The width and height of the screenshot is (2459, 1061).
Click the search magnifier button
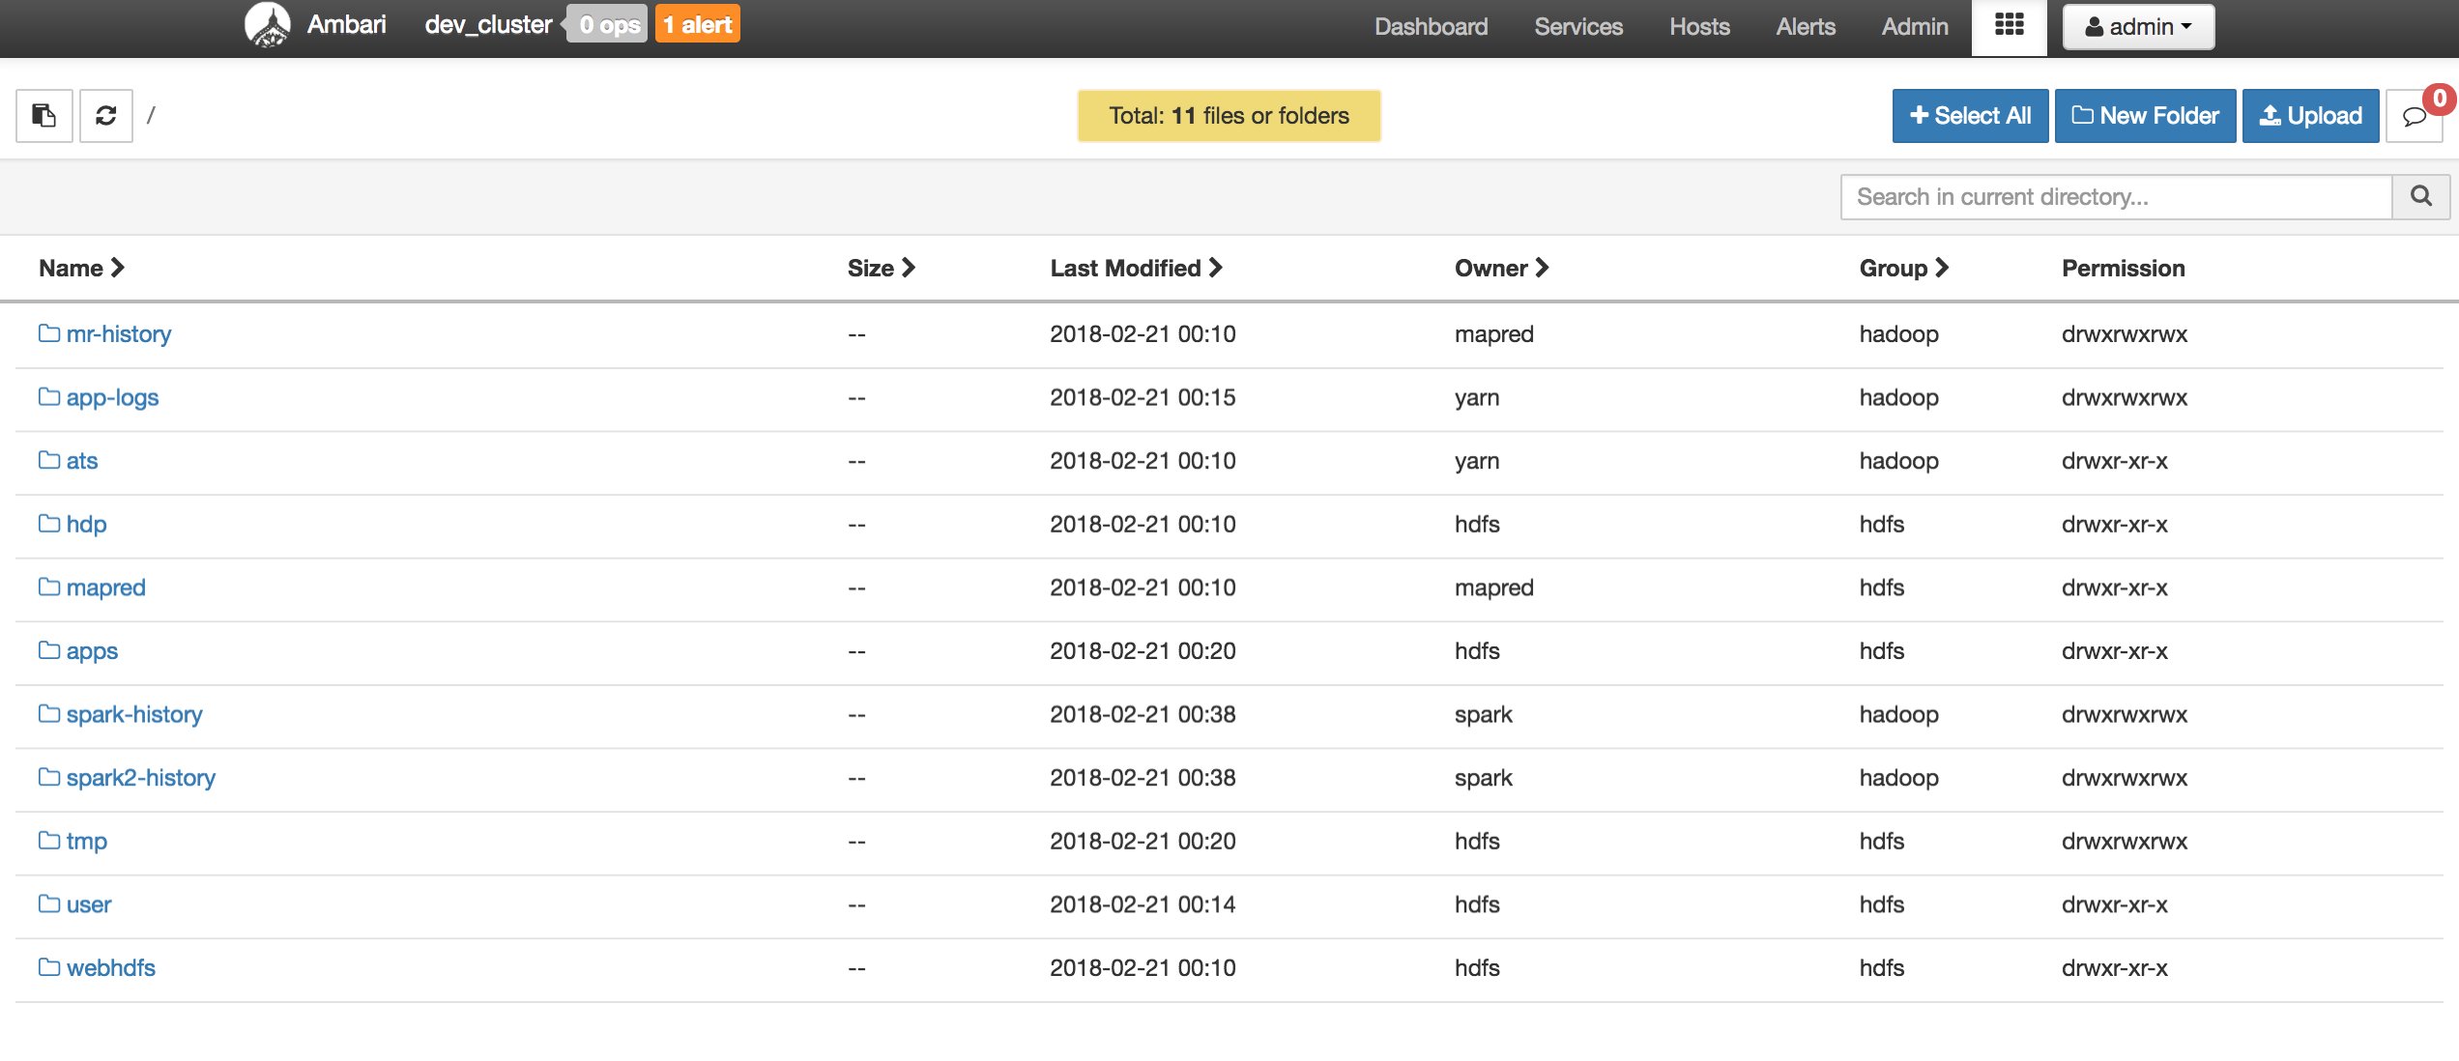click(x=2420, y=197)
